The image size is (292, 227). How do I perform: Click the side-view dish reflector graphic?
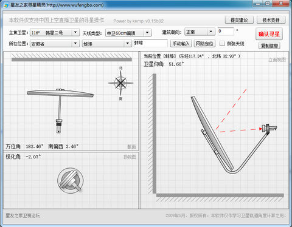(x=212, y=133)
